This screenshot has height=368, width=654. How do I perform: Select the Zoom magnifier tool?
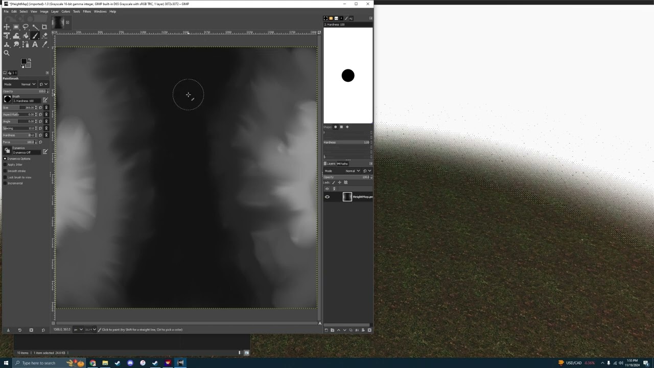6,53
